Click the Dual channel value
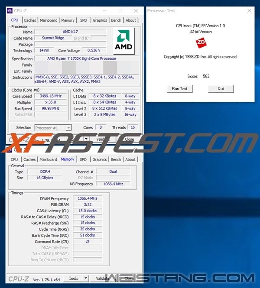This screenshot has width=260, height=288. (x=113, y=172)
